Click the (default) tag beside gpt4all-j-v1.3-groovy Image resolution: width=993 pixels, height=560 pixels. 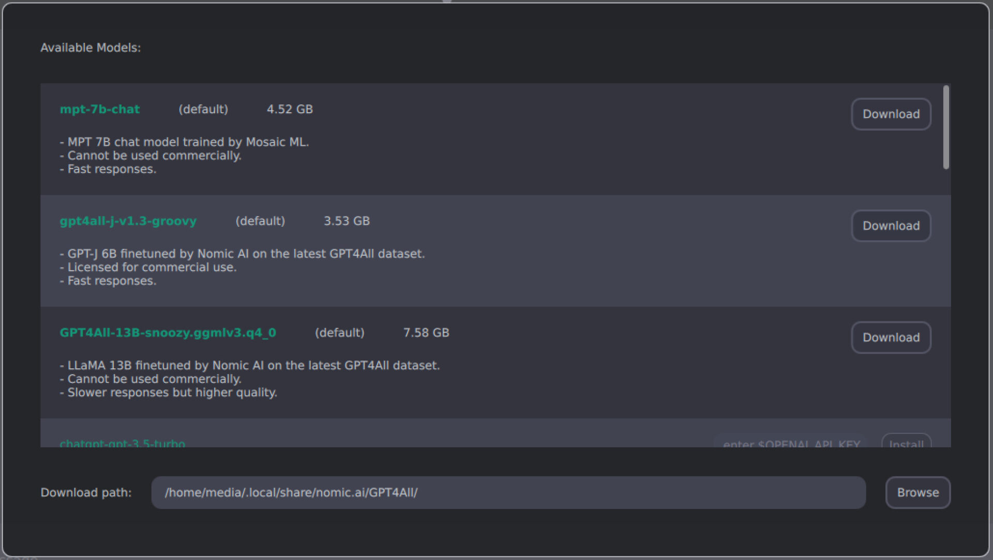click(x=260, y=221)
